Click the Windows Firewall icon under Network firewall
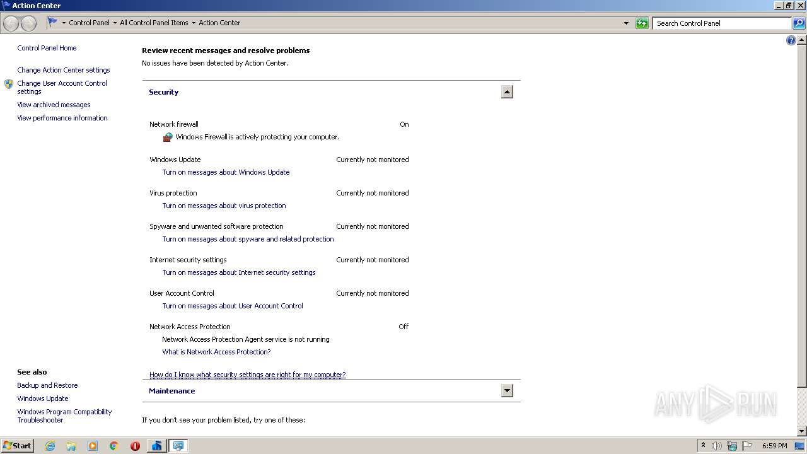Image resolution: width=807 pixels, height=454 pixels. tap(168, 137)
